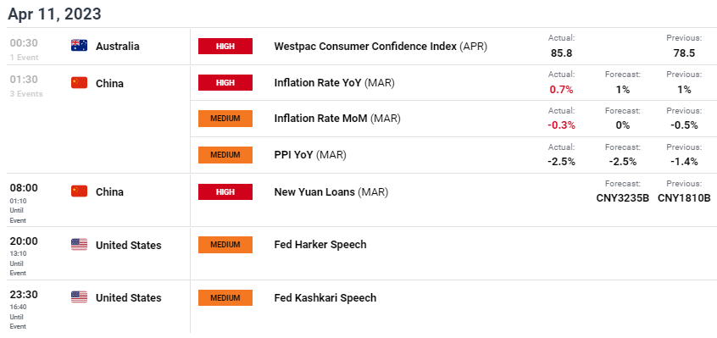Click the HIGH badge for Inflation Rate YoY
The height and width of the screenshot is (338, 717).
tap(225, 83)
